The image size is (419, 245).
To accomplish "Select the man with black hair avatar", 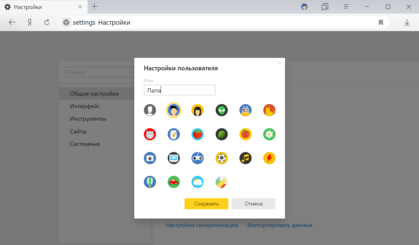I will click(x=174, y=110).
